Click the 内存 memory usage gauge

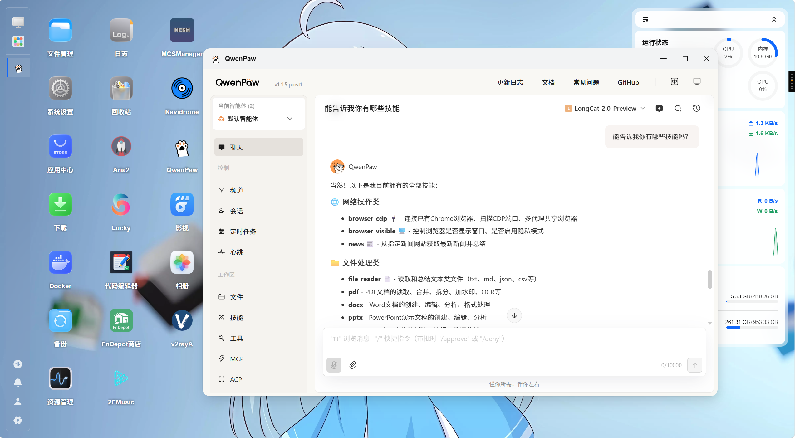point(763,53)
